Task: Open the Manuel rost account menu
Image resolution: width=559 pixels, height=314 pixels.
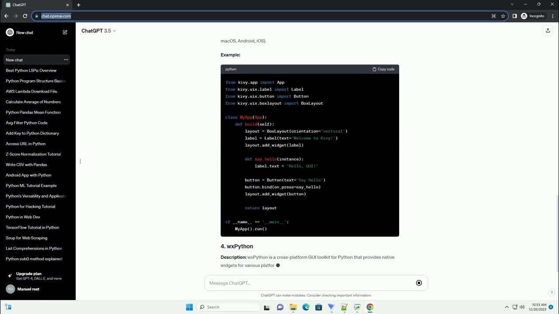Action: click(38, 289)
